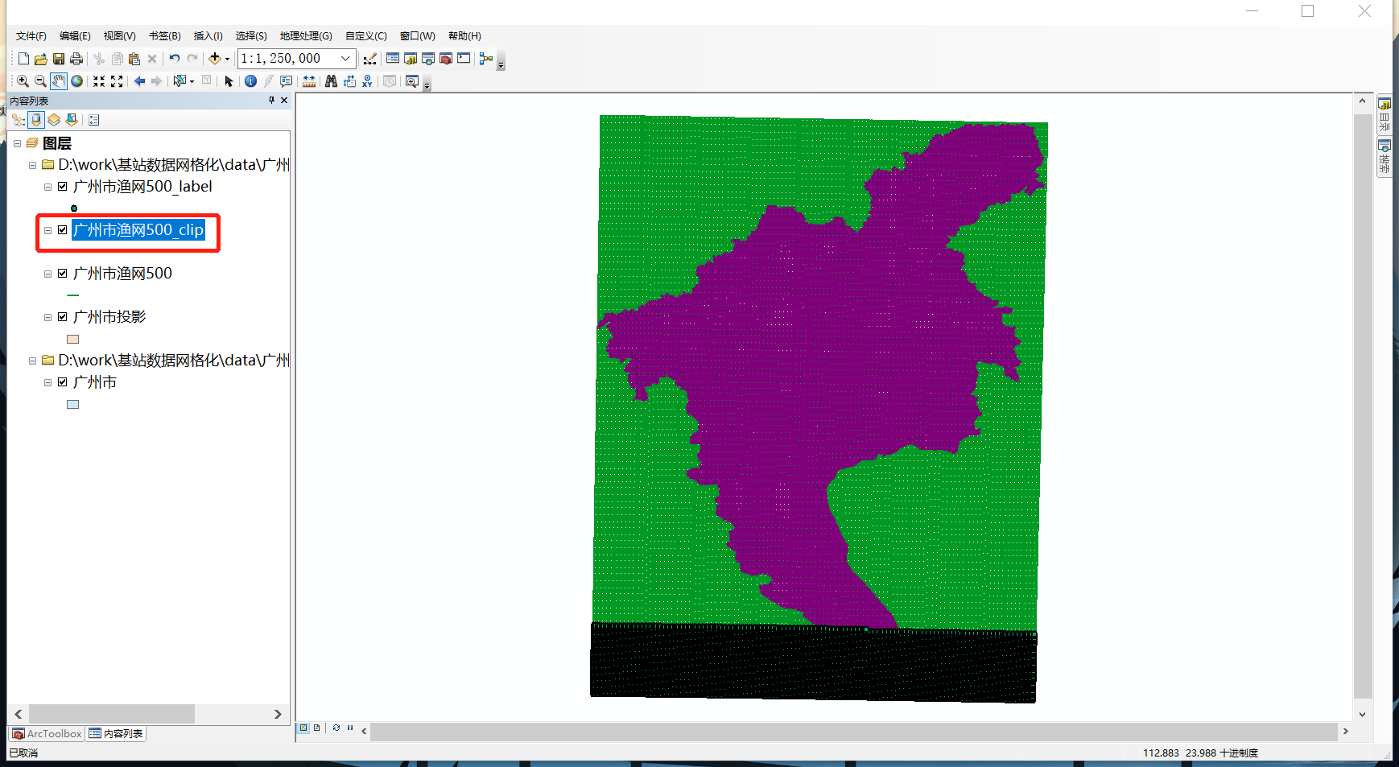Print the map
The height and width of the screenshot is (767, 1399).
pos(76,59)
